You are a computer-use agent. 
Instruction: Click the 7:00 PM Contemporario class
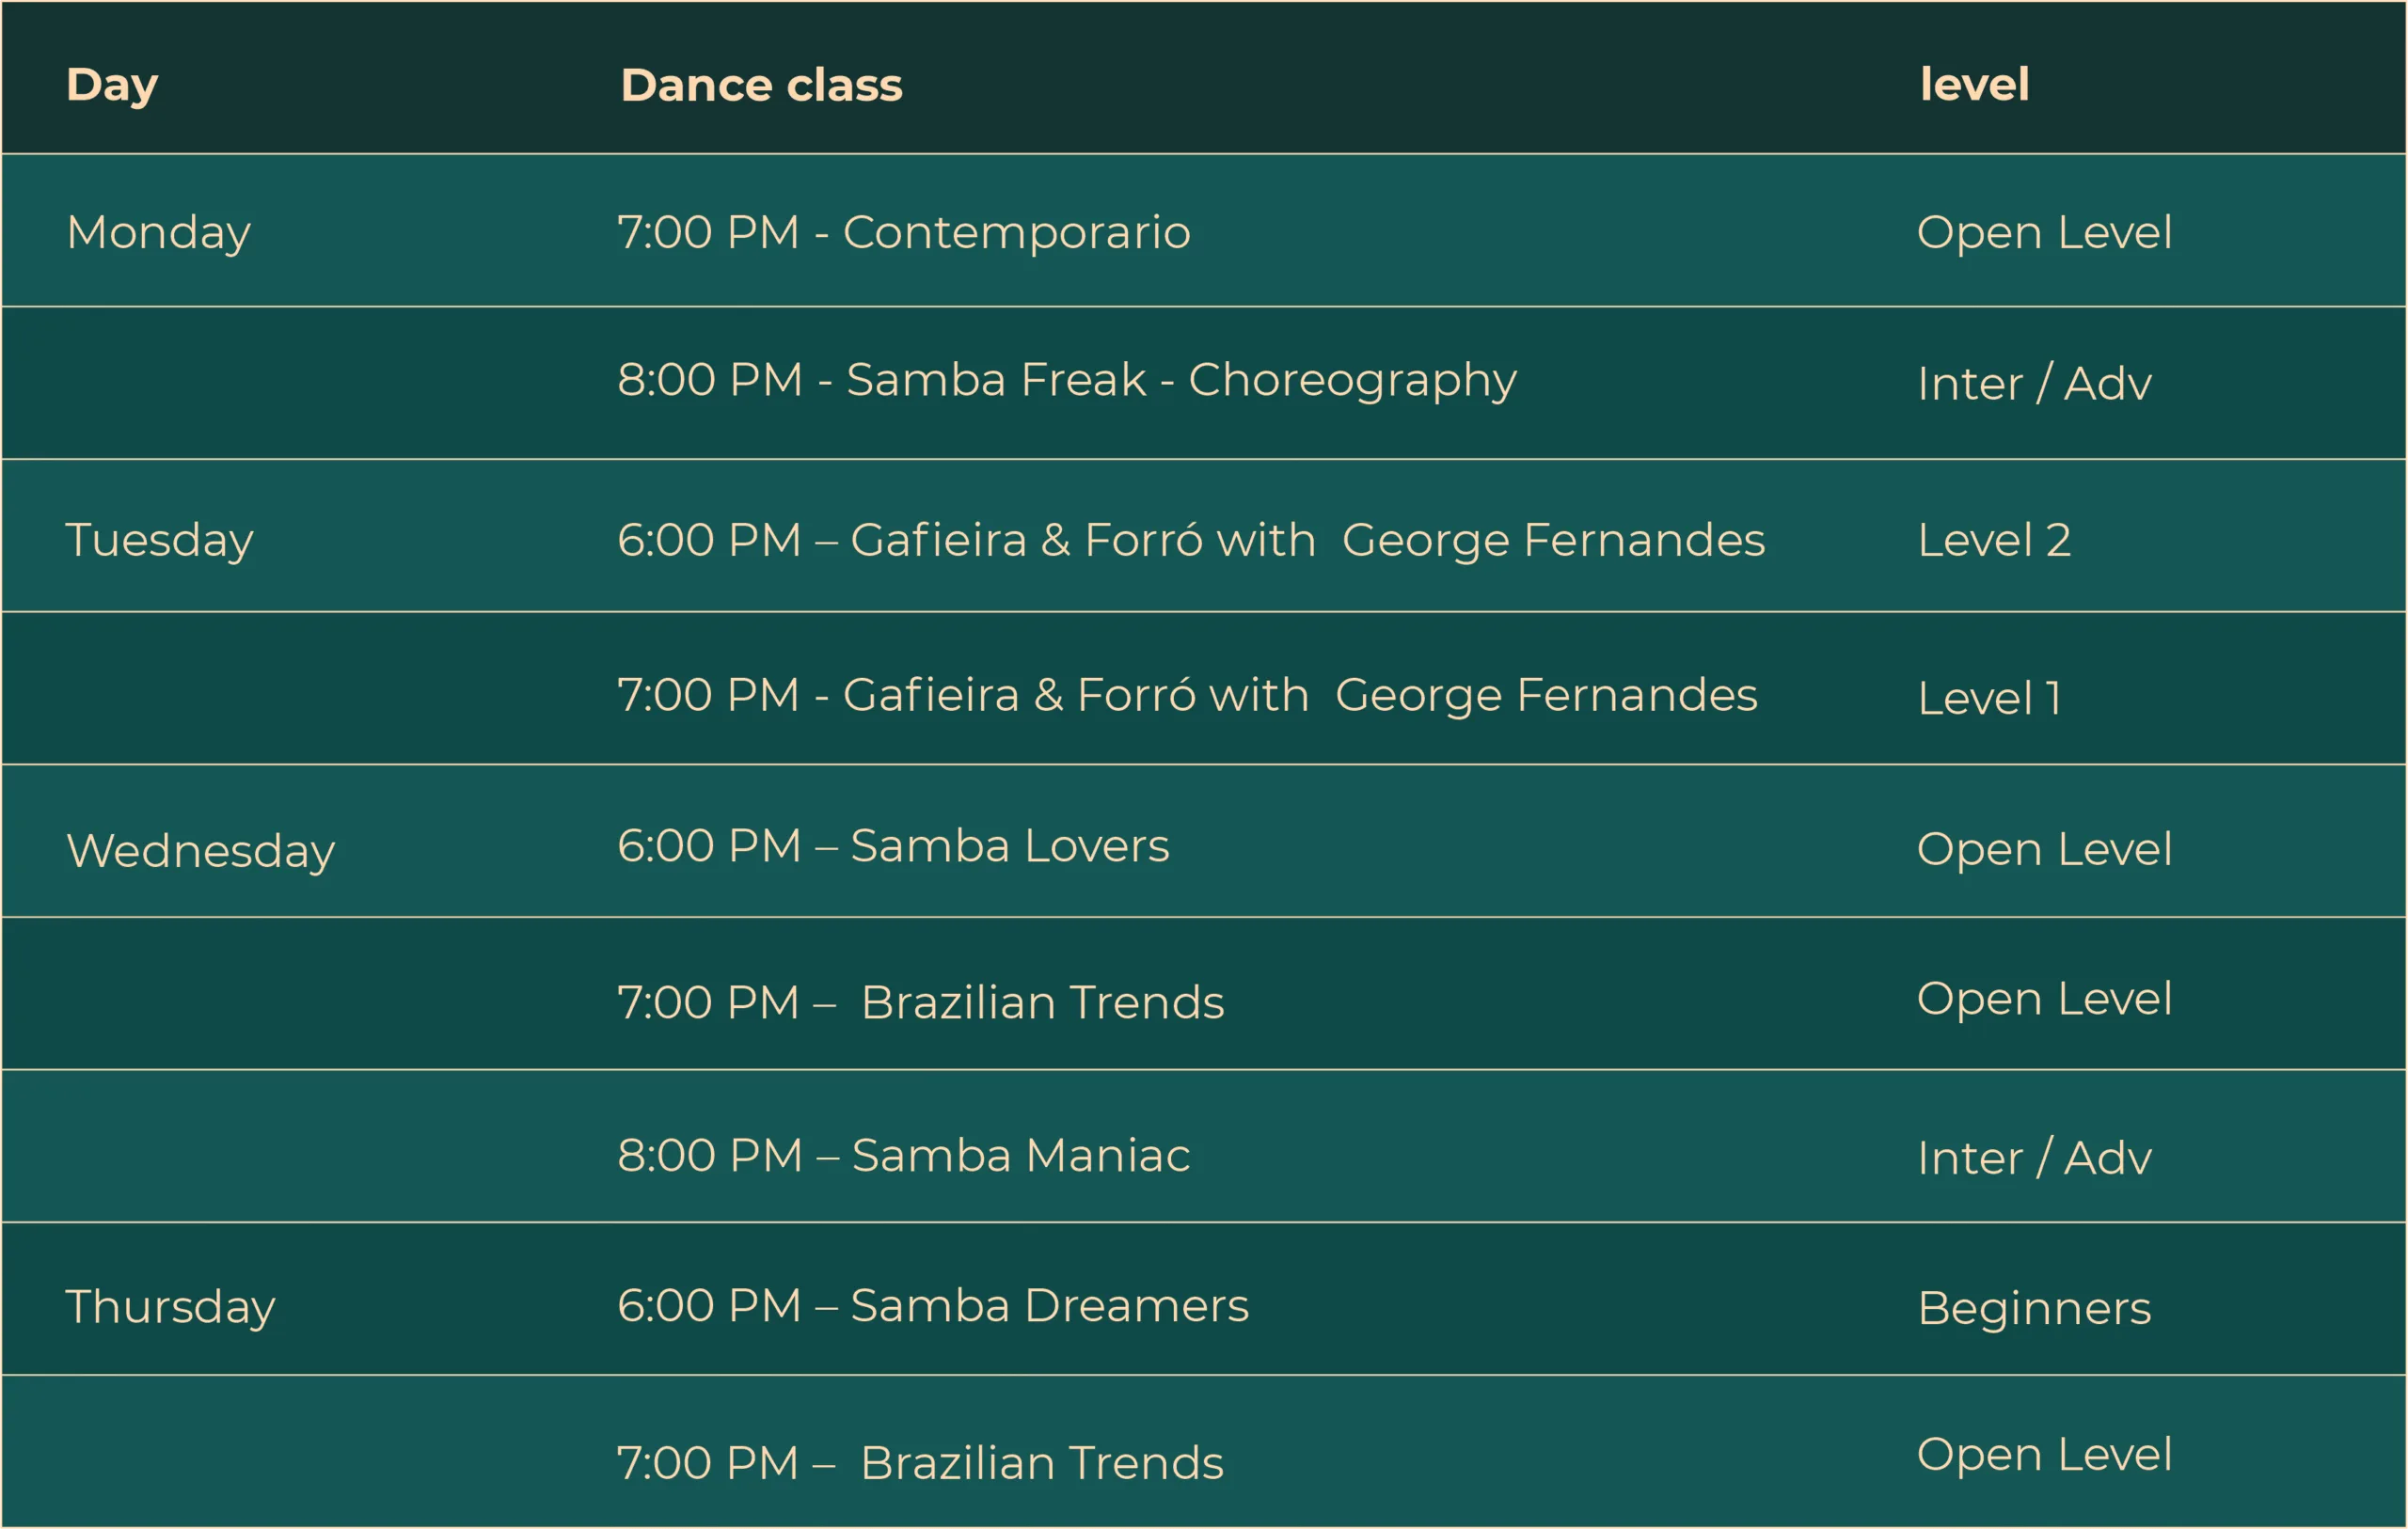click(x=904, y=233)
